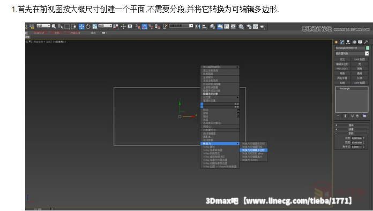Click V-Ray 属性 in context menu
373x211 pixels.
(220, 147)
